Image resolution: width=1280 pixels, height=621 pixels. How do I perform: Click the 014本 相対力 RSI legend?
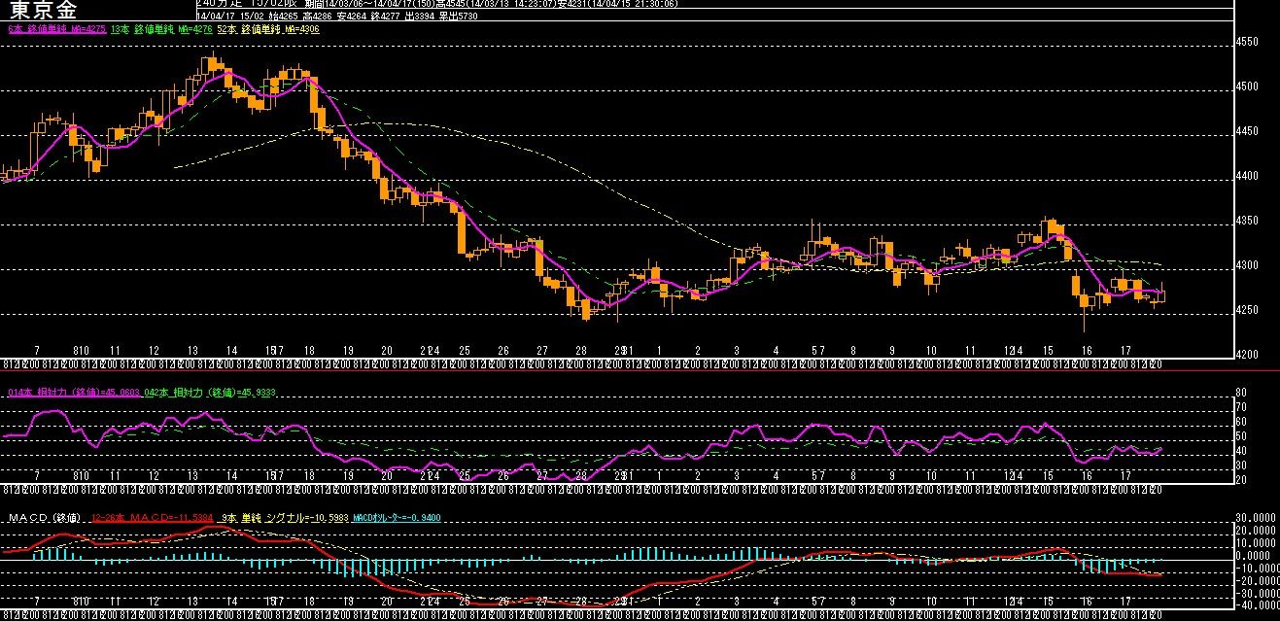(76, 393)
